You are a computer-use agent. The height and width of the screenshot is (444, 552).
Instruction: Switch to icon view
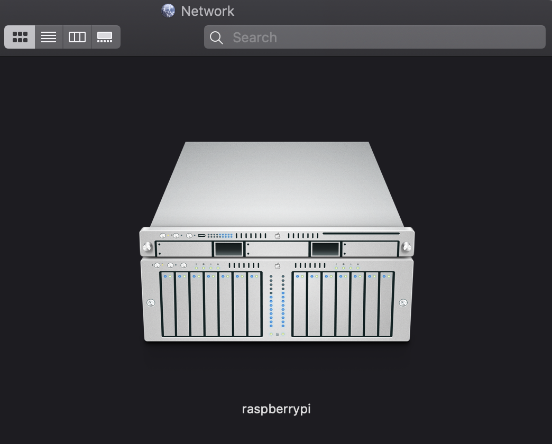tap(20, 37)
